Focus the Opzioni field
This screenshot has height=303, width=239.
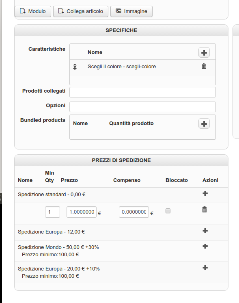[x=142, y=107]
